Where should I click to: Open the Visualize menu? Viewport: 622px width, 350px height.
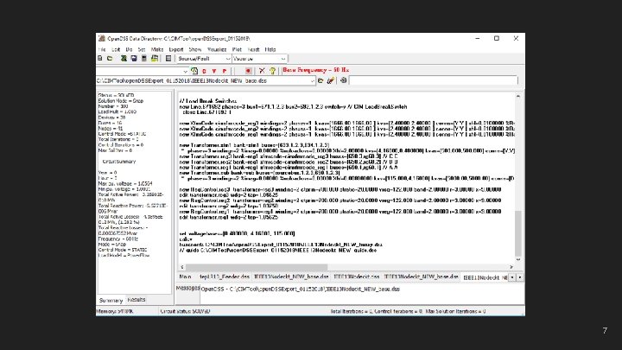click(217, 49)
